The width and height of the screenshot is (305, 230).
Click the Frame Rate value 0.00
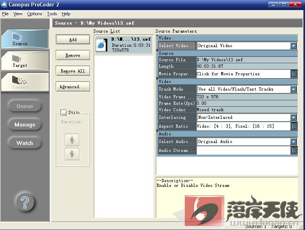coord(202,103)
